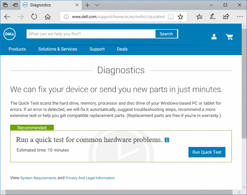Image resolution: width=247 pixels, height=195 pixels.
Task: Add this page to favorites with star
Action: 180,17
